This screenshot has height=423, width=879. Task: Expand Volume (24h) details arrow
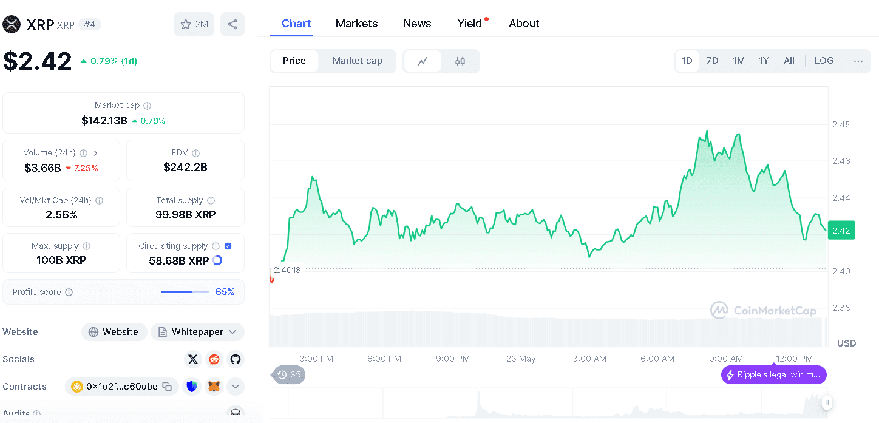coord(95,153)
